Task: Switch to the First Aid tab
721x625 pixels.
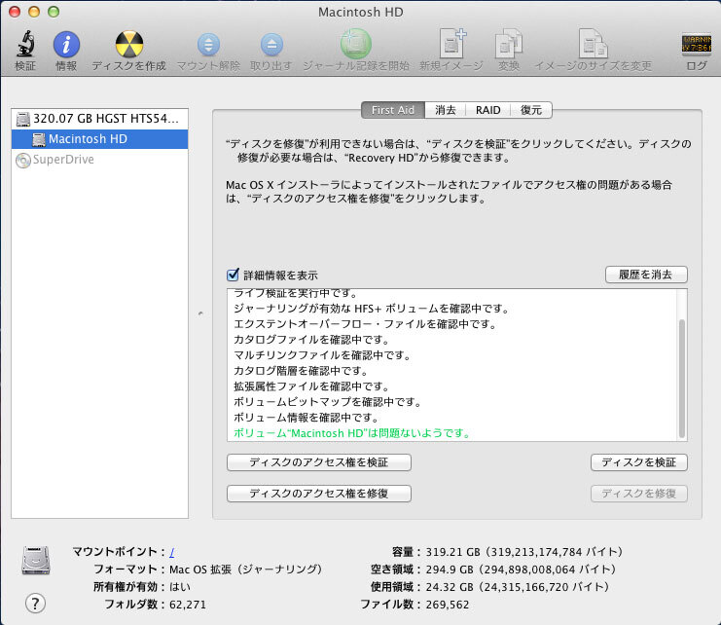Action: 393,110
